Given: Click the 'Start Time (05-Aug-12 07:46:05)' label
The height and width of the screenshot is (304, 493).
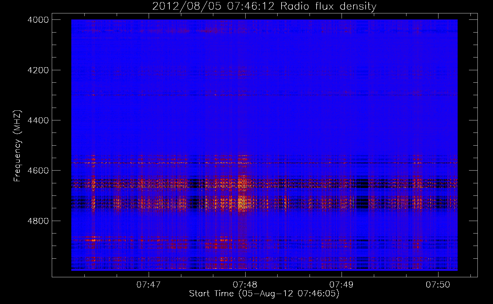Looking at the screenshot, I should point(264,294).
